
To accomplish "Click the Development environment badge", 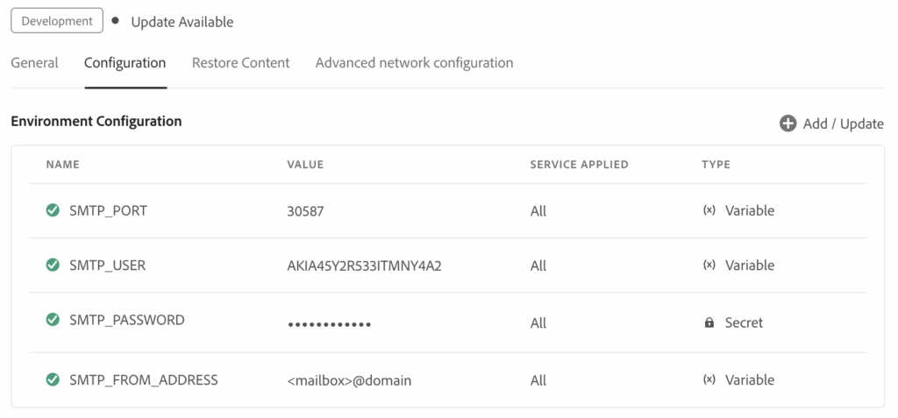I will tap(57, 21).
